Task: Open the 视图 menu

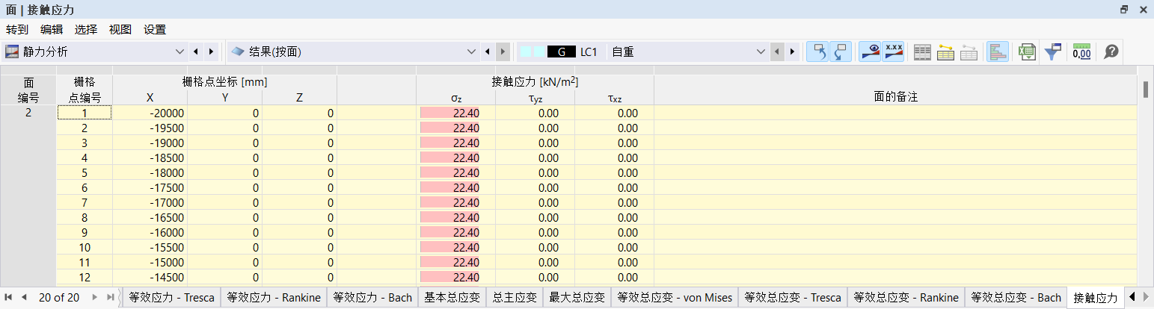Action: coord(120,30)
